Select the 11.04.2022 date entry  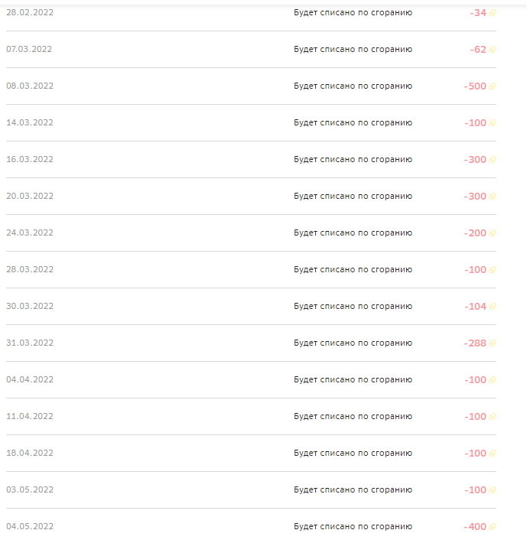click(x=30, y=416)
